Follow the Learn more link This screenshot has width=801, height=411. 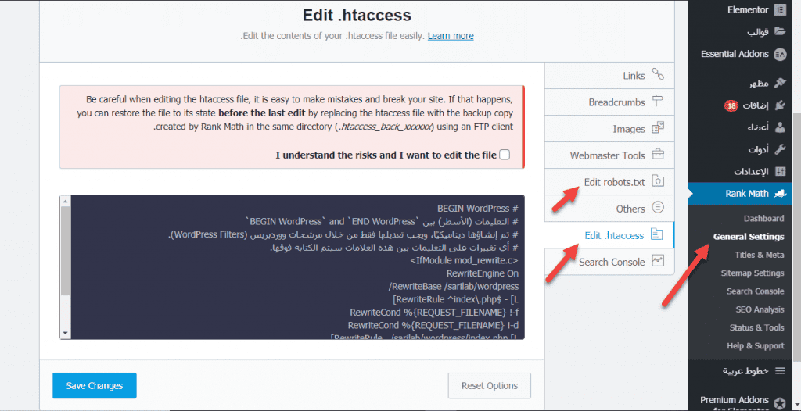(451, 36)
